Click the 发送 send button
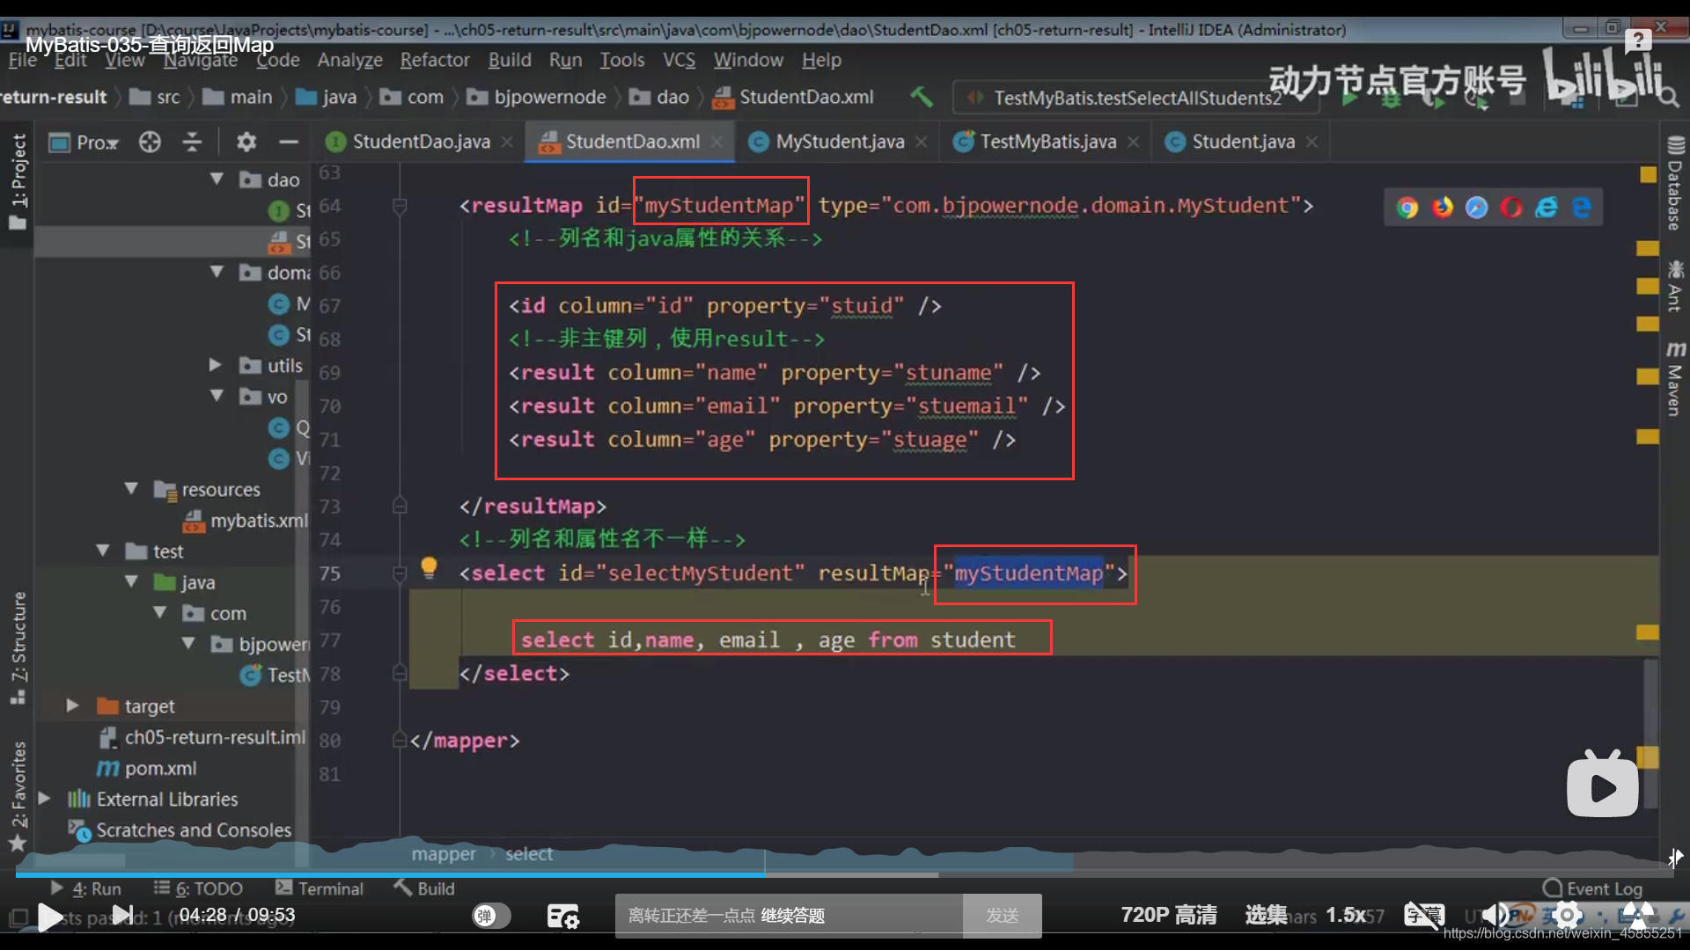 [x=1002, y=916]
